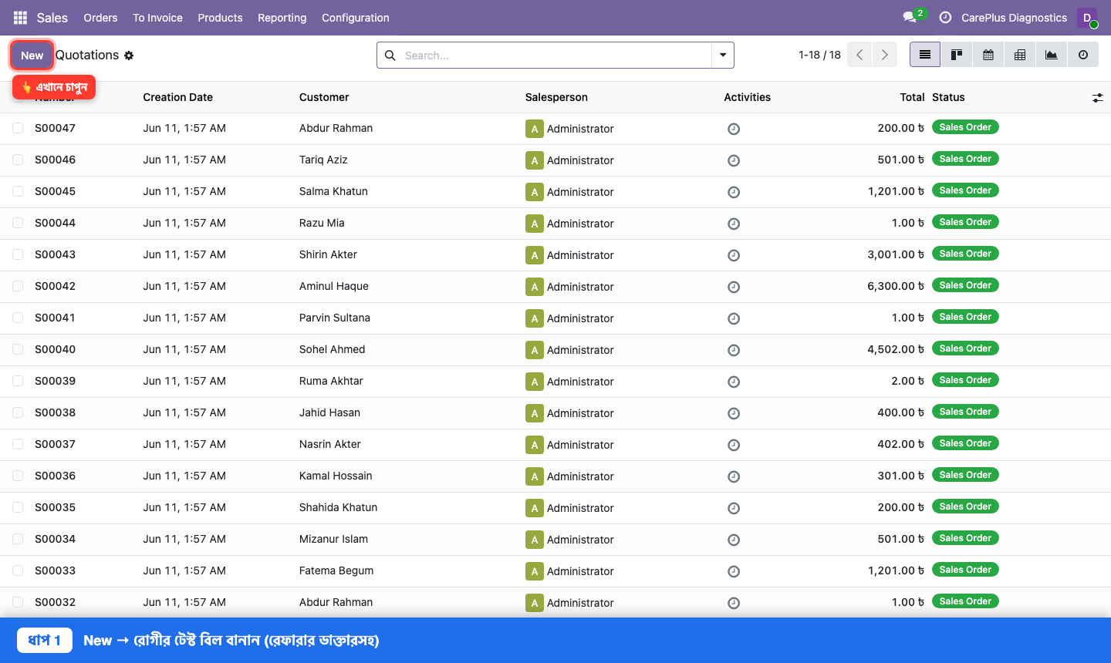Create a New quotation
The width and height of the screenshot is (1111, 663).
coord(32,56)
